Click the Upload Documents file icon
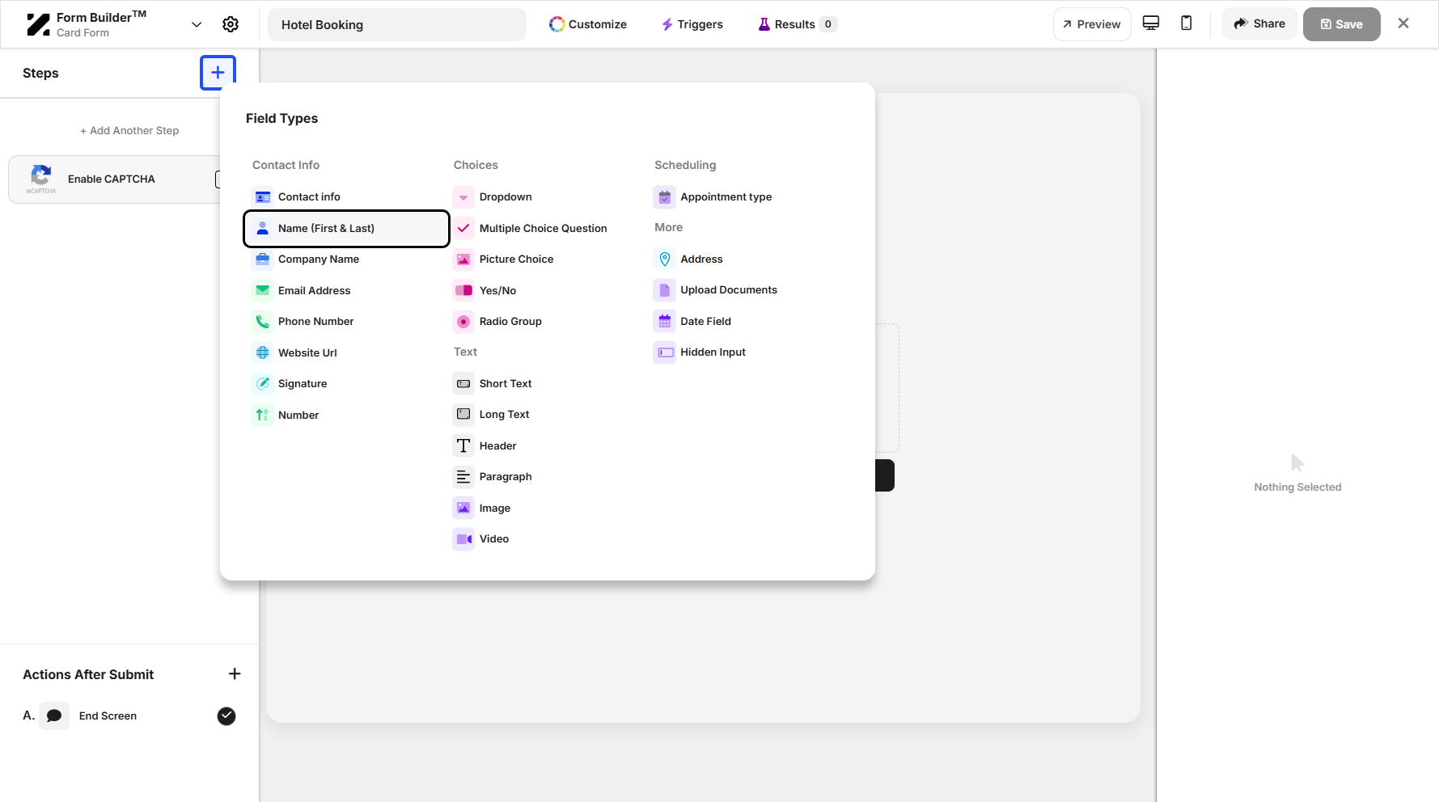 (x=664, y=289)
